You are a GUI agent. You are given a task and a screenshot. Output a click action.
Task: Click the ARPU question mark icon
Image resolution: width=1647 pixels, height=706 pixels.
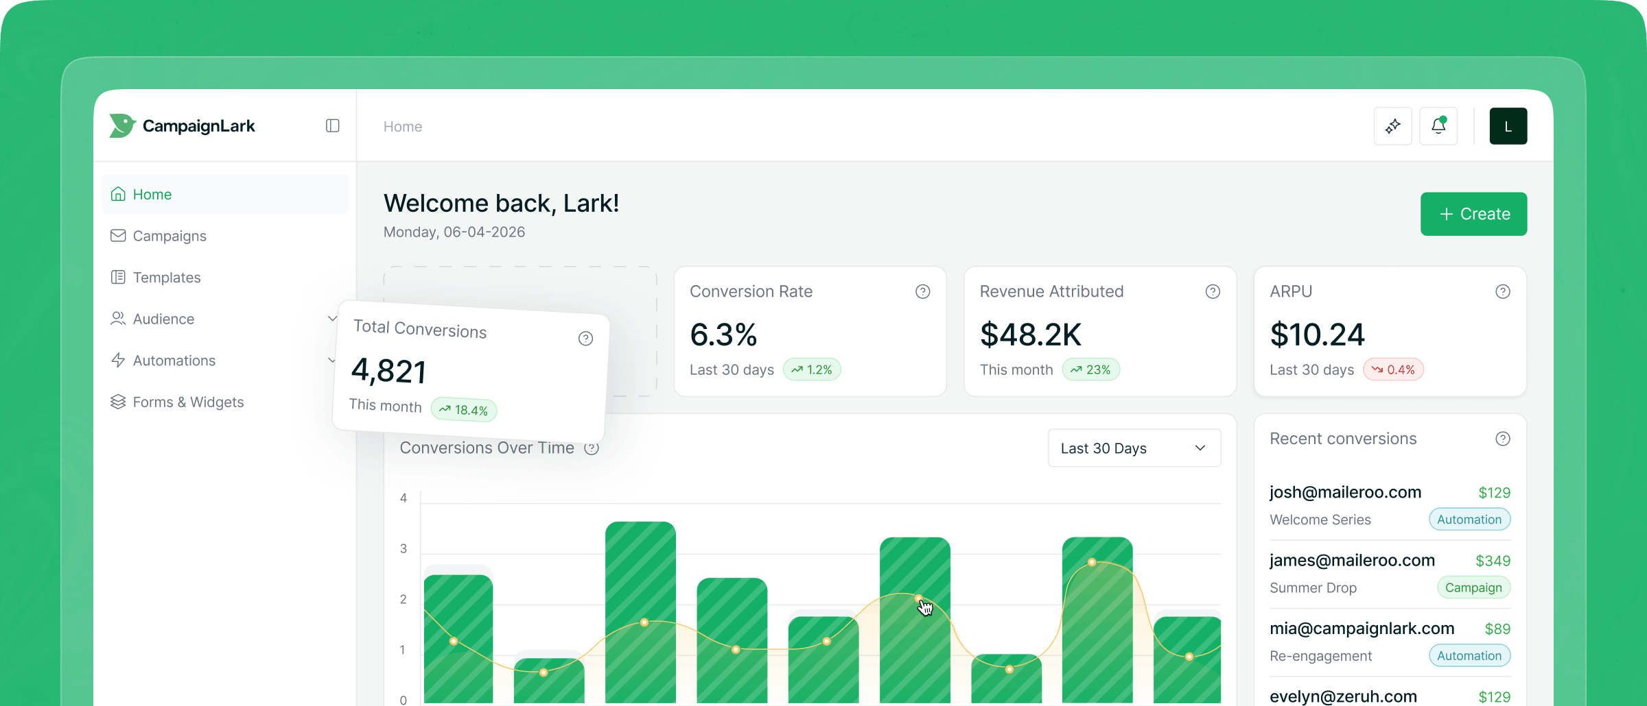coord(1502,291)
